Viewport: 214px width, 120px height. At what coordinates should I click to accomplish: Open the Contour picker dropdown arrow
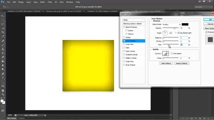(168, 53)
